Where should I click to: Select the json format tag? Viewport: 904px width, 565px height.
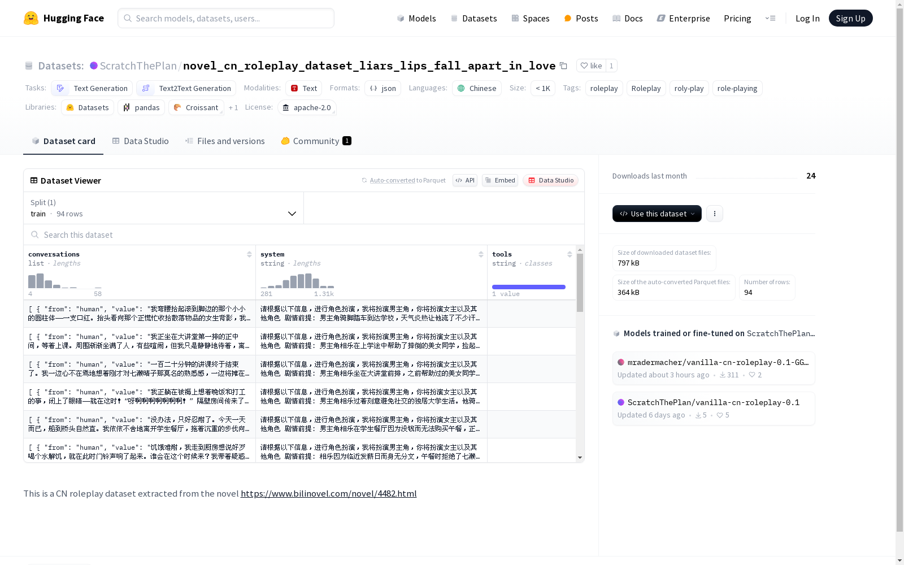click(x=383, y=88)
